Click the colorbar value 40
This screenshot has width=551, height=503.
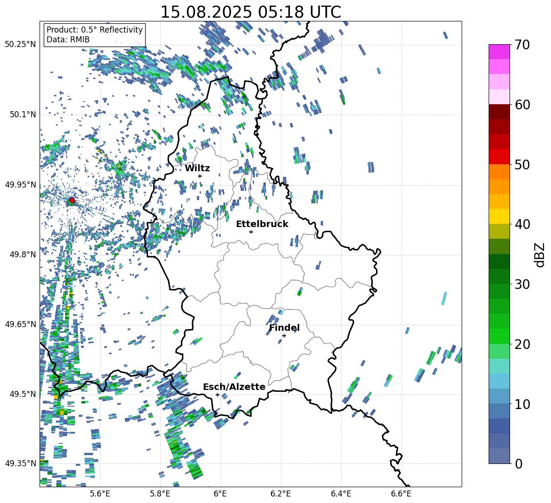click(x=522, y=224)
